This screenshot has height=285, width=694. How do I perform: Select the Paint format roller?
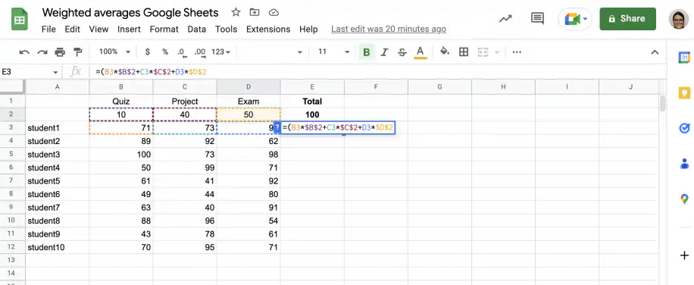point(78,52)
